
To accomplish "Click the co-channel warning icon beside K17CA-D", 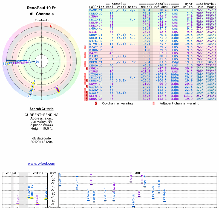I will click(87, 87).
